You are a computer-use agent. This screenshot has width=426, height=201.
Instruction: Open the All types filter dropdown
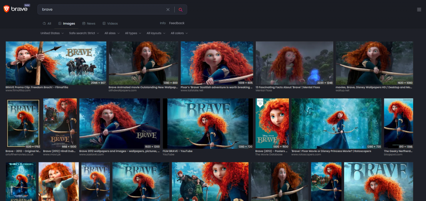point(133,33)
